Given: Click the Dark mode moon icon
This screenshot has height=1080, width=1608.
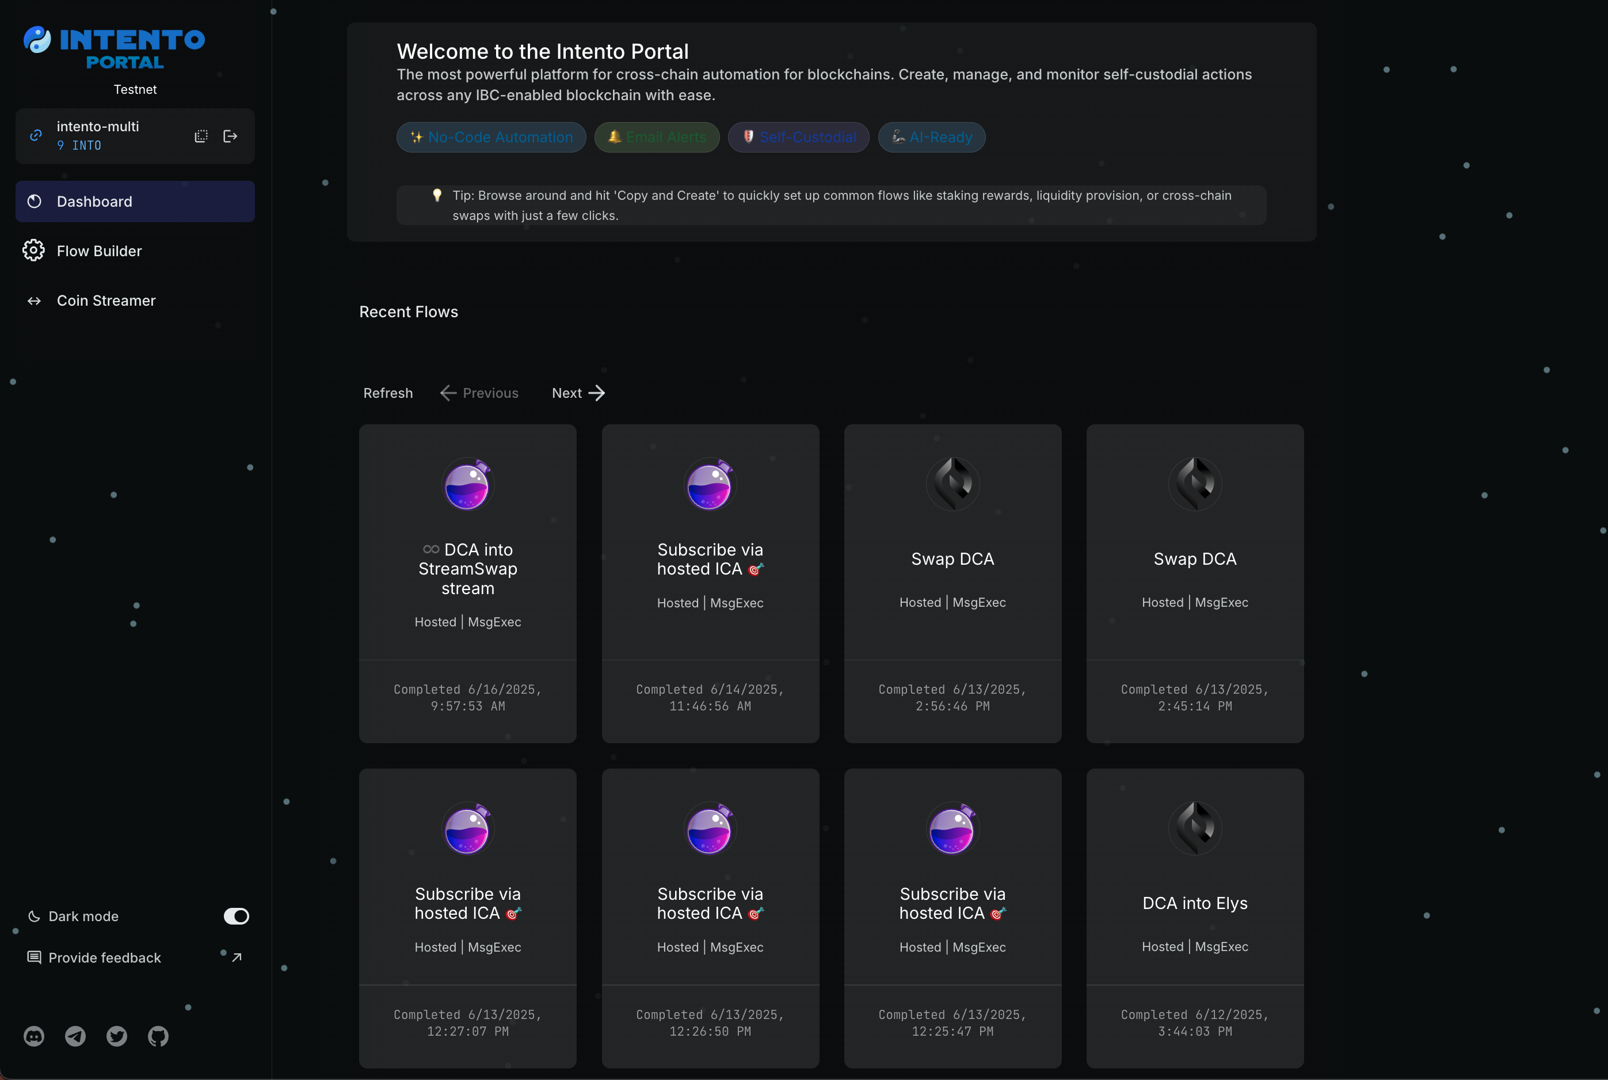Looking at the screenshot, I should click(x=34, y=917).
